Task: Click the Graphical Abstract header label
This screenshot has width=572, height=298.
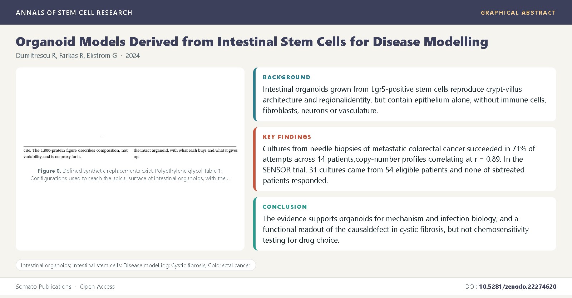Action: 518,13
